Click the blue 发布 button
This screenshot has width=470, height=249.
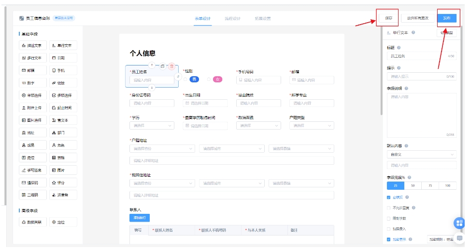(x=446, y=18)
